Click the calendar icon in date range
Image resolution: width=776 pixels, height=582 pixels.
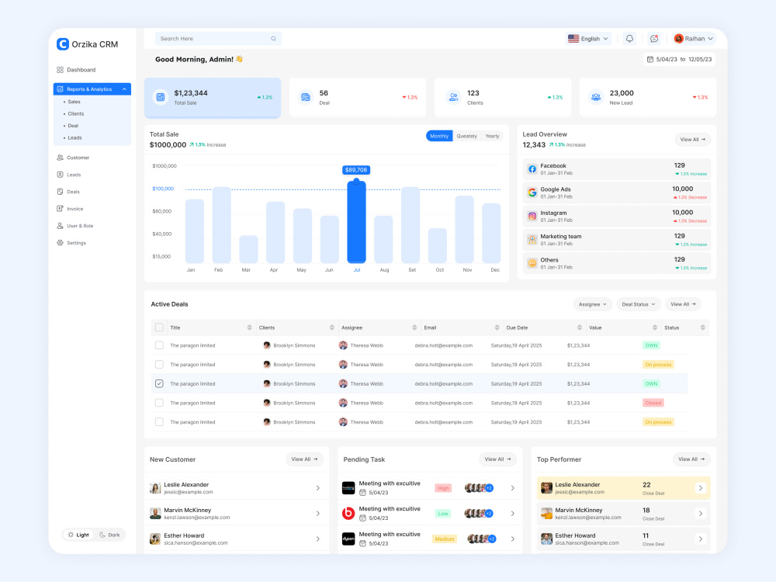650,60
